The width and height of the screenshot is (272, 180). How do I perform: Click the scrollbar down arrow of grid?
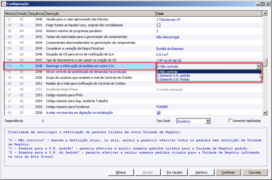265,113
